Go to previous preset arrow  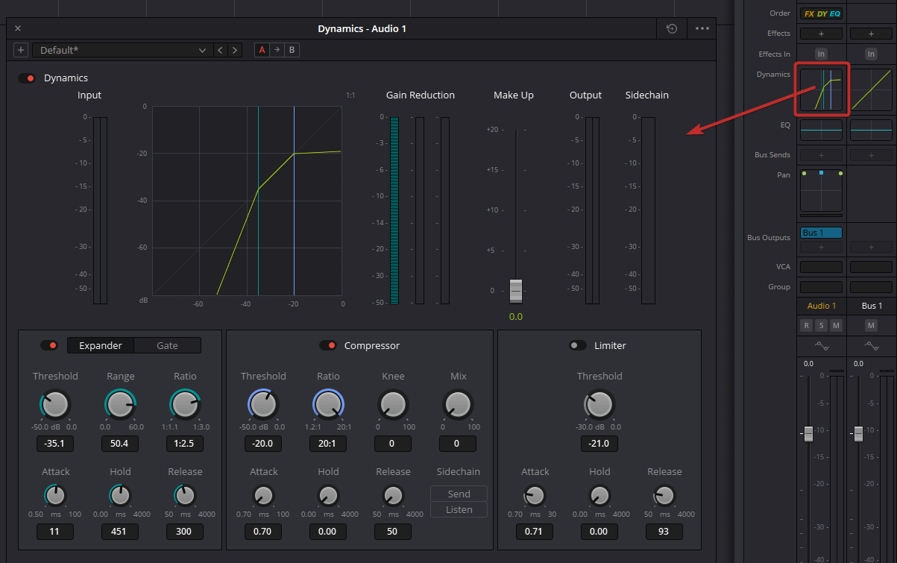220,50
